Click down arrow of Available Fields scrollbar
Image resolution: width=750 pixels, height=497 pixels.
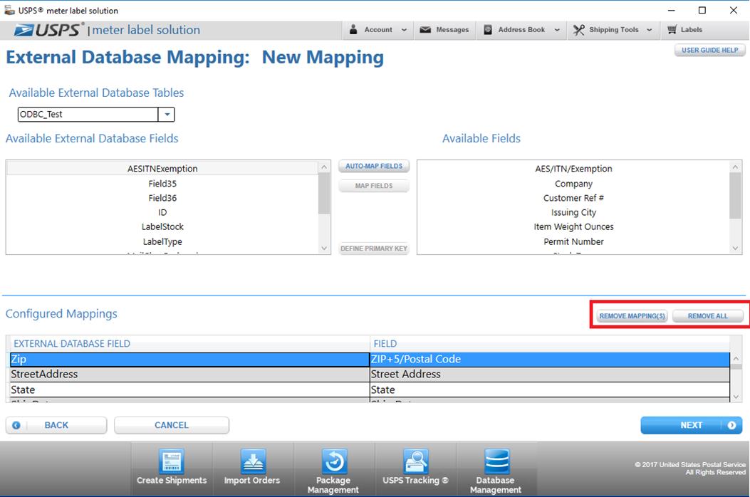click(735, 248)
